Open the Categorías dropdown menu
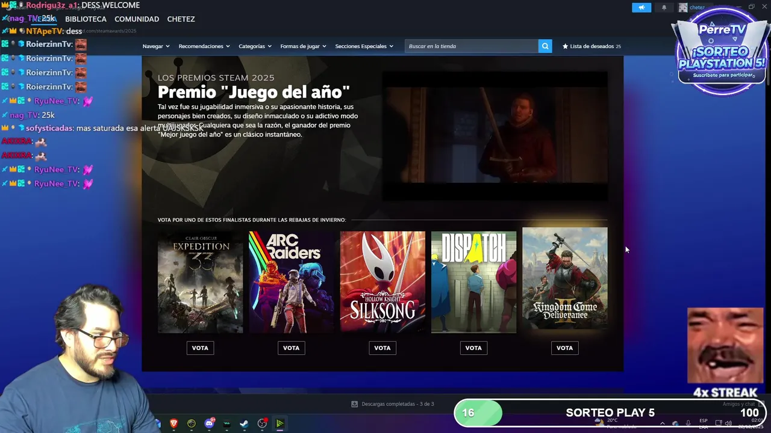771x433 pixels. 255,46
